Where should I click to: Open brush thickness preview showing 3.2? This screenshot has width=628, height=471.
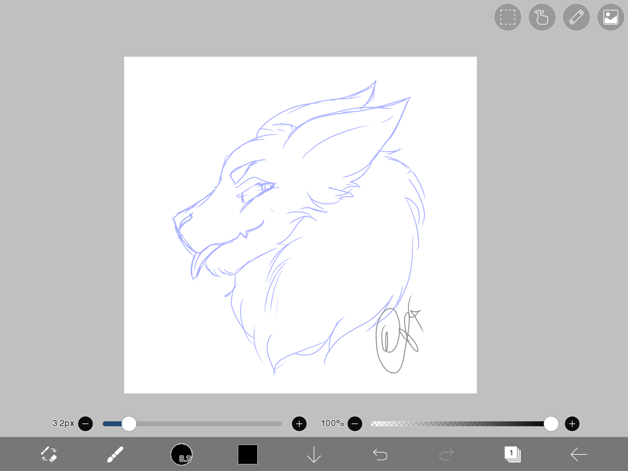point(182,454)
